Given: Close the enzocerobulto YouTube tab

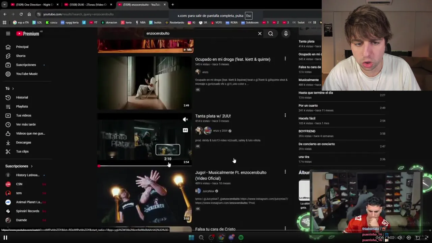Looking at the screenshot, I should [165, 4].
